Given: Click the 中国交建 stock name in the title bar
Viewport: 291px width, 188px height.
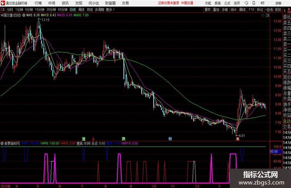Looking at the screenshot, I should 187,3.
